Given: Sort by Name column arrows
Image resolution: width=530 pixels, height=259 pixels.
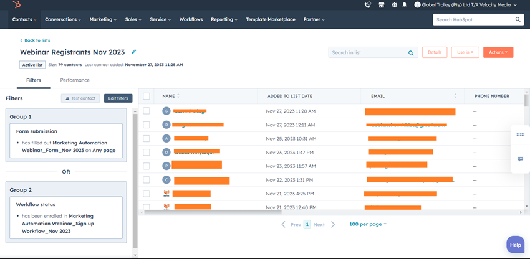Looking at the screenshot, I should (178, 96).
